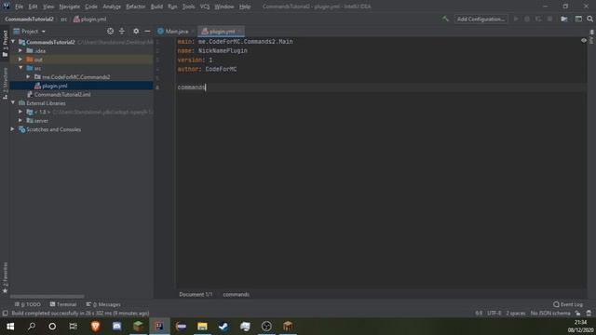Click No JSON schema in status bar
596x335 pixels.
point(550,314)
